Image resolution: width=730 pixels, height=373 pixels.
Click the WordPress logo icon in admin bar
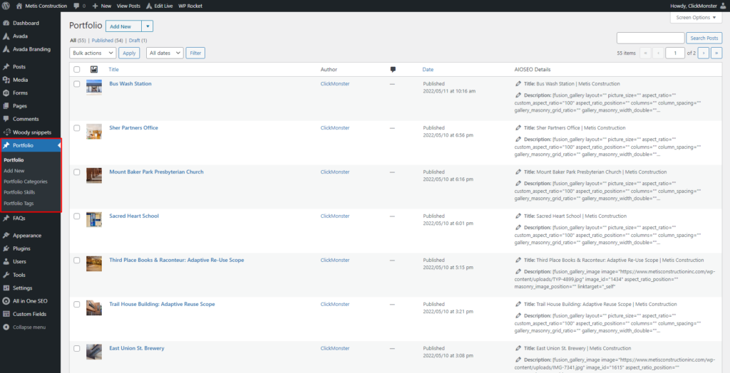(x=6, y=6)
